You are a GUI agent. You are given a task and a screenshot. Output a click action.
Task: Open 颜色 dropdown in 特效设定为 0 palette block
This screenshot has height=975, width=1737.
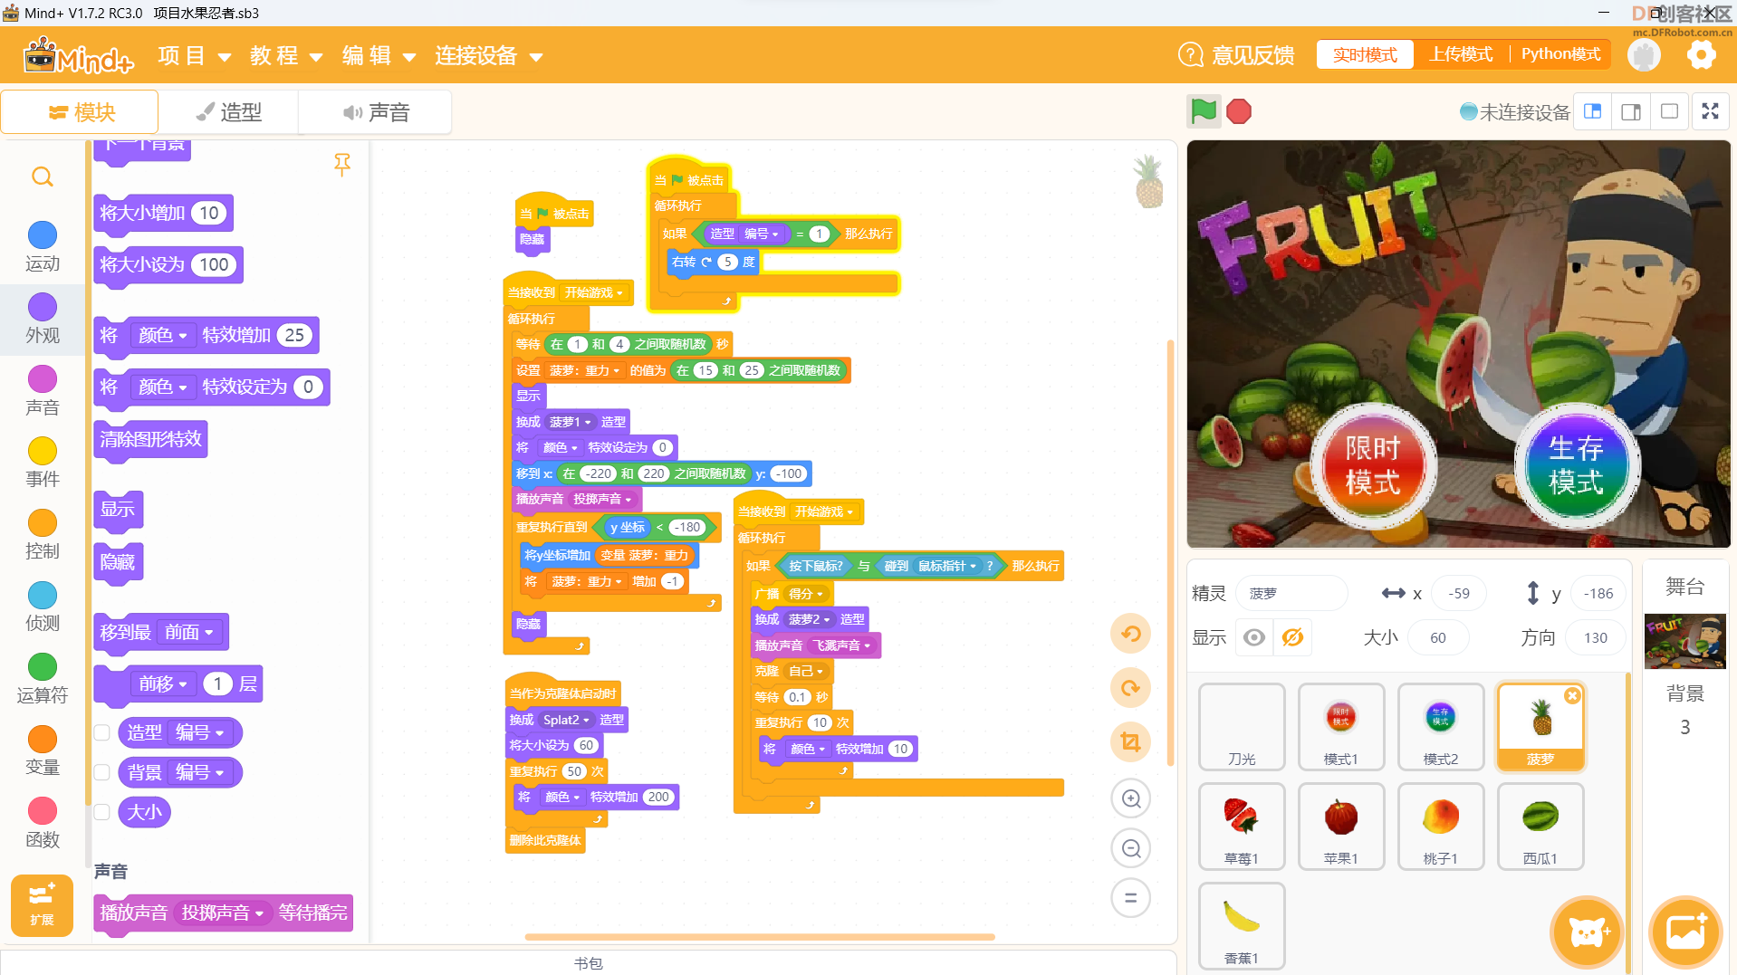coord(162,387)
